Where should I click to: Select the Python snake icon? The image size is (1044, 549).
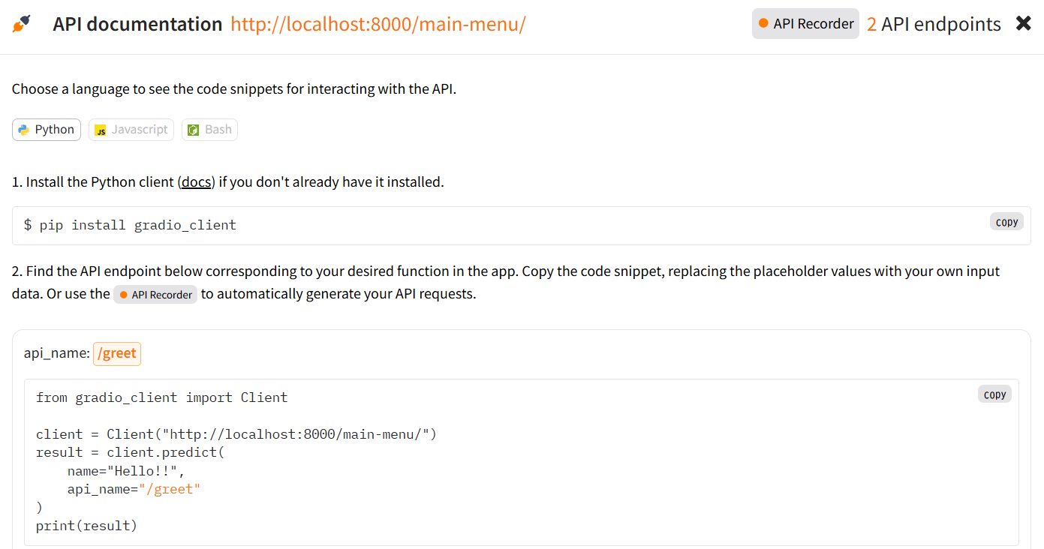click(24, 129)
